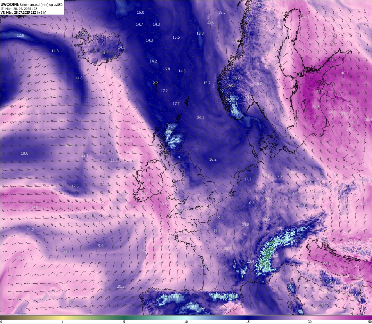Click the 19.0 value over northern France
Image resolution: width=372 pixels, height=324 pixels.
coord(217,230)
